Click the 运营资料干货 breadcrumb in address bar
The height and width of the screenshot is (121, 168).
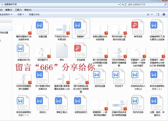tap(10, 4)
